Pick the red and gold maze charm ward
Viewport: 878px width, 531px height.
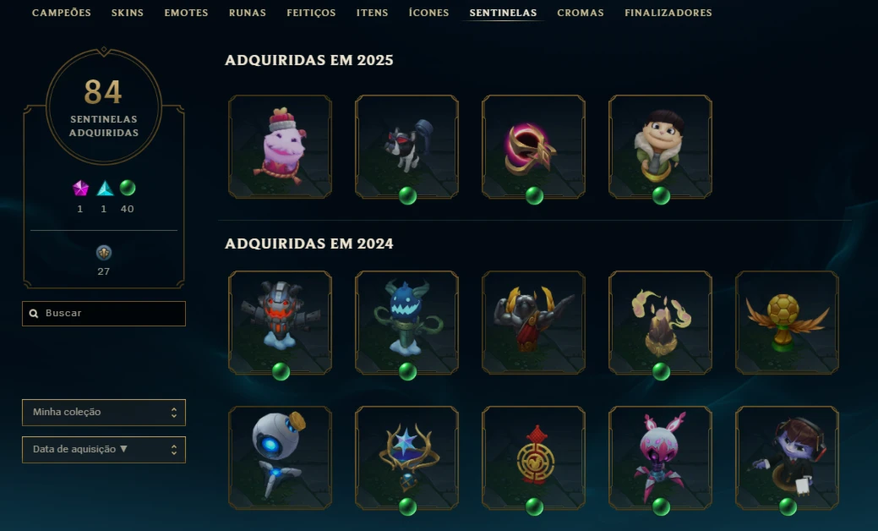pyautogui.click(x=533, y=457)
